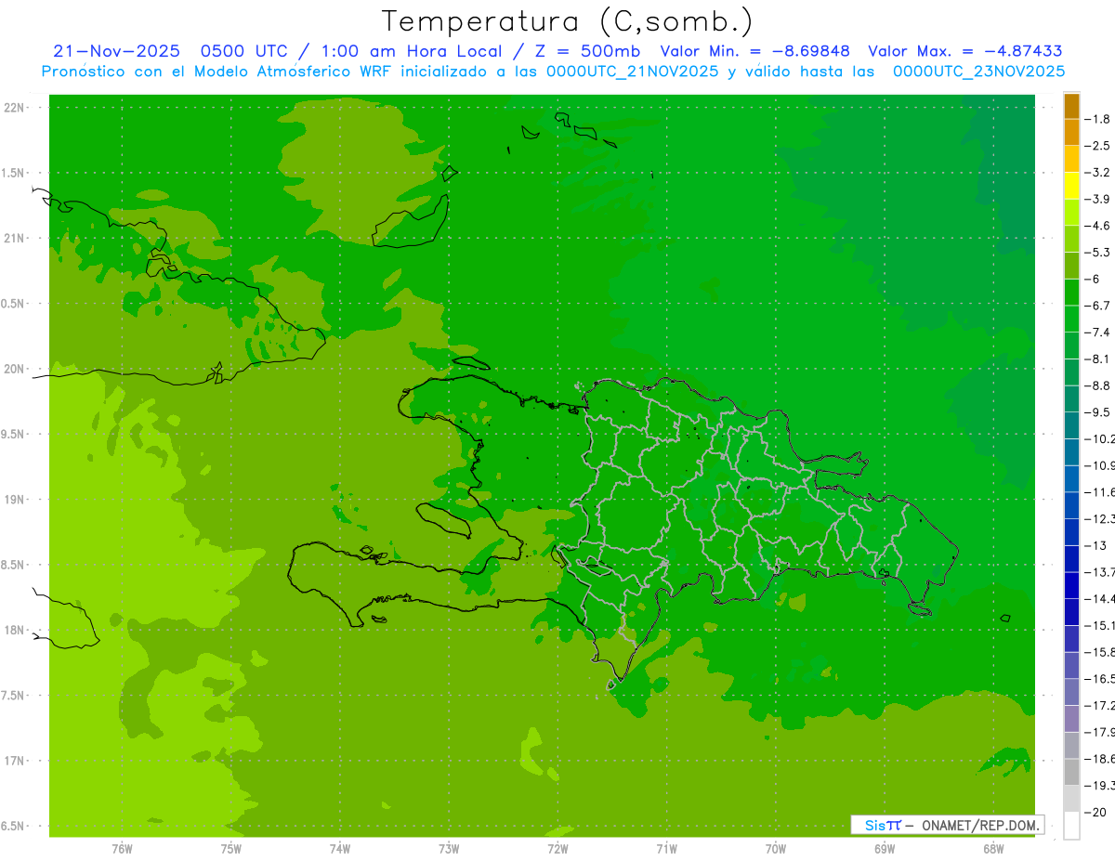Click the '-1.8' colorbar value

pyautogui.click(x=1098, y=119)
